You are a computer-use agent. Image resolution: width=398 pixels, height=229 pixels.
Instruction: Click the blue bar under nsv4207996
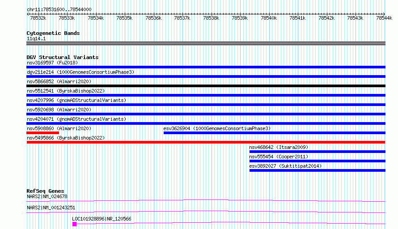(x=206, y=105)
